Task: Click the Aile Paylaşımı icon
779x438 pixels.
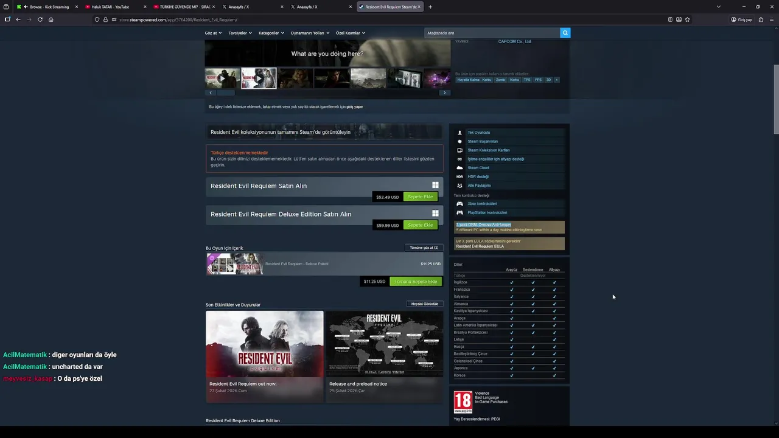Action: [460, 186]
